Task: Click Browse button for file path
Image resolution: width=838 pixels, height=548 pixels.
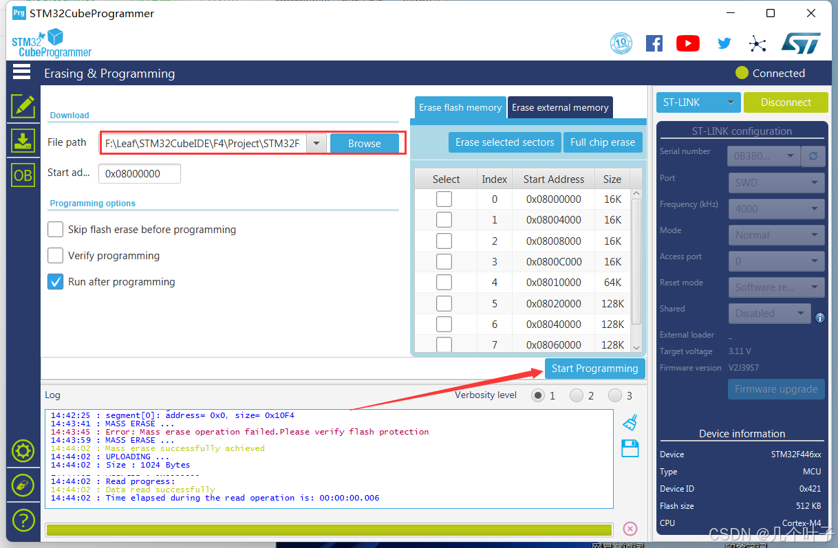Action: tap(365, 143)
